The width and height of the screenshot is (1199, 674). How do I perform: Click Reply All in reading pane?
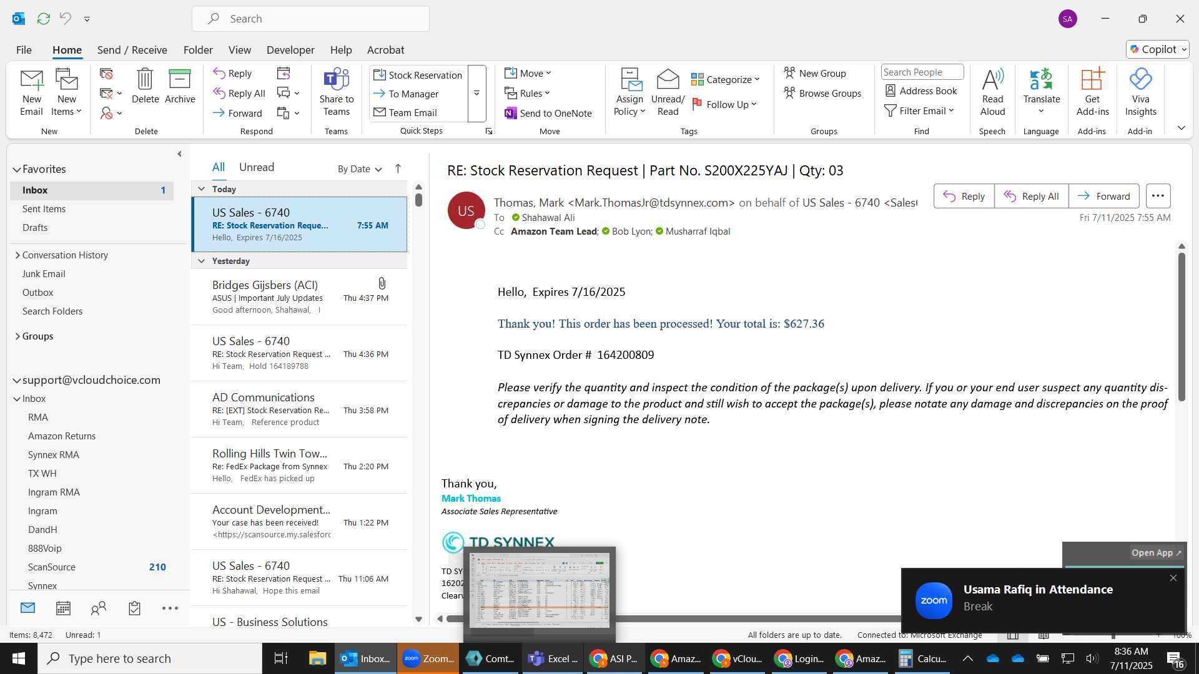1031,196
